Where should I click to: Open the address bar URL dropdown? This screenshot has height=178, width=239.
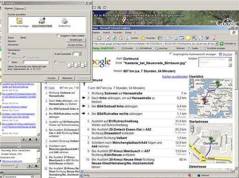click(x=216, y=44)
